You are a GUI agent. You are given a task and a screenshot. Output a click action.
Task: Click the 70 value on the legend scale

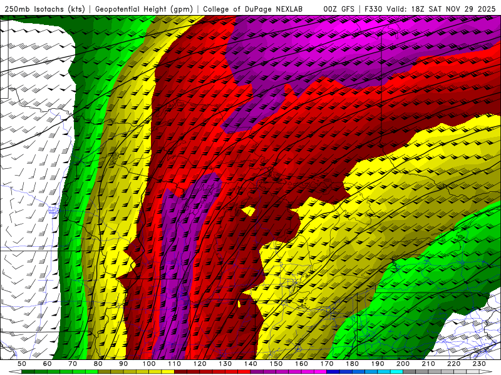[73, 364]
